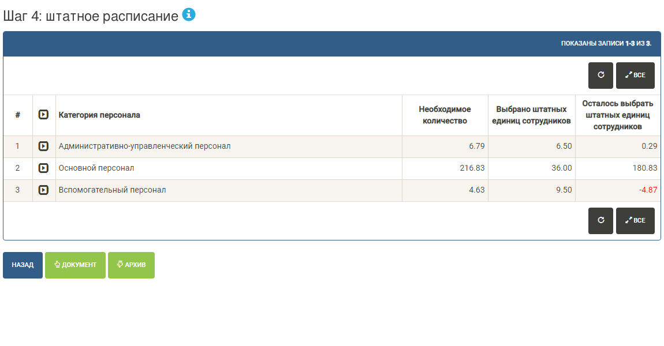Screen dimensions: 664x346
Task: Expand the Основной персонал row
Action: (43, 168)
